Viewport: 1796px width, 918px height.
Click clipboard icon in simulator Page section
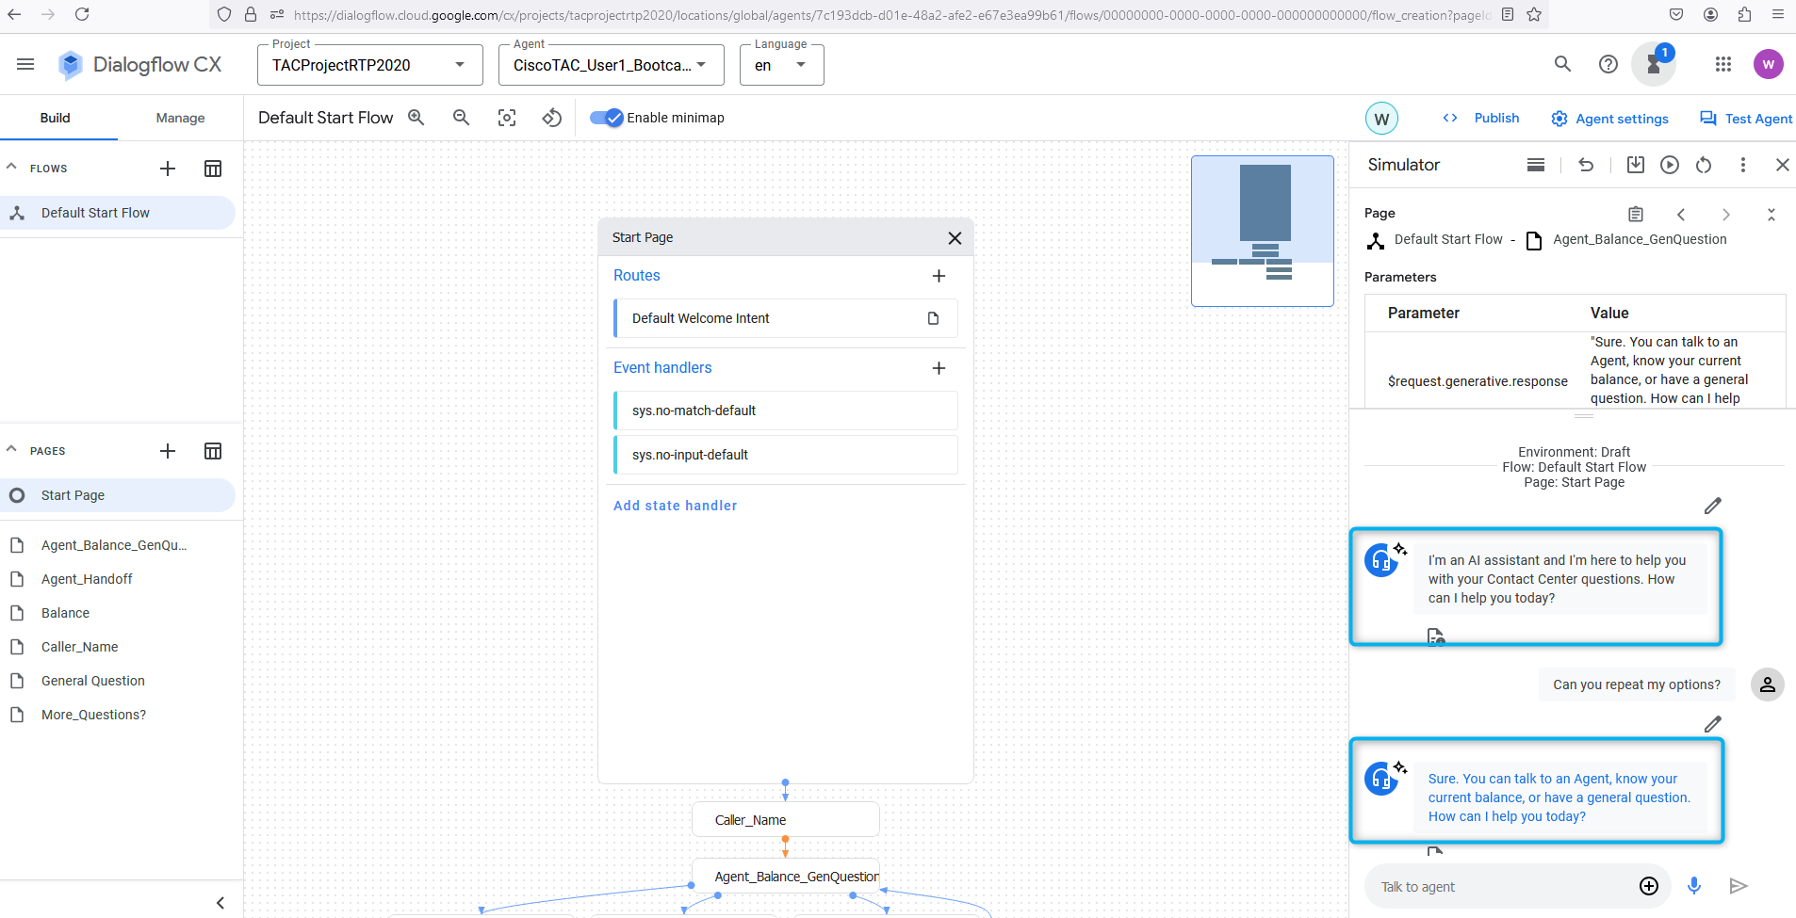[1636, 215]
